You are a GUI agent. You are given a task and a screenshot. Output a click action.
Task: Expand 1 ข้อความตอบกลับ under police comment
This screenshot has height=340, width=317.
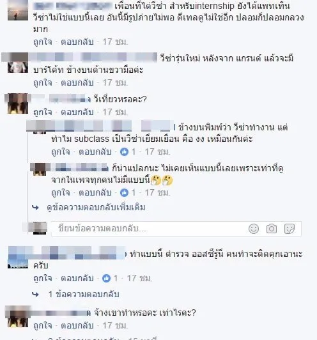[x=84, y=294]
